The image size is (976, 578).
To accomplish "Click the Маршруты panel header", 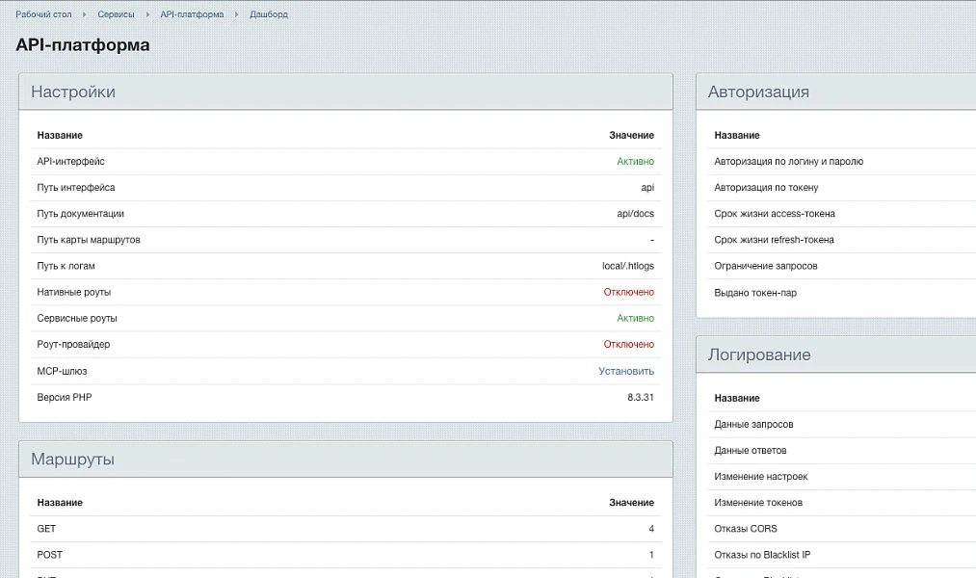I will [346, 460].
